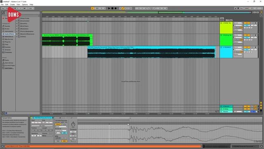Expand the Dynamics folder
Image resolution: width=264 pixels, height=149 pixels.
pyautogui.click(x=17, y=24)
